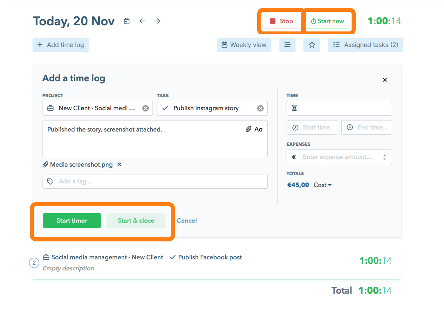
Task: Adjust the expense amount stepper
Action: (x=384, y=157)
